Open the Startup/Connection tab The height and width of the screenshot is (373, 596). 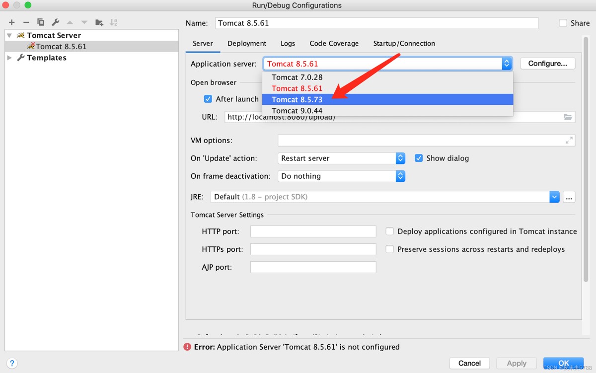point(404,43)
